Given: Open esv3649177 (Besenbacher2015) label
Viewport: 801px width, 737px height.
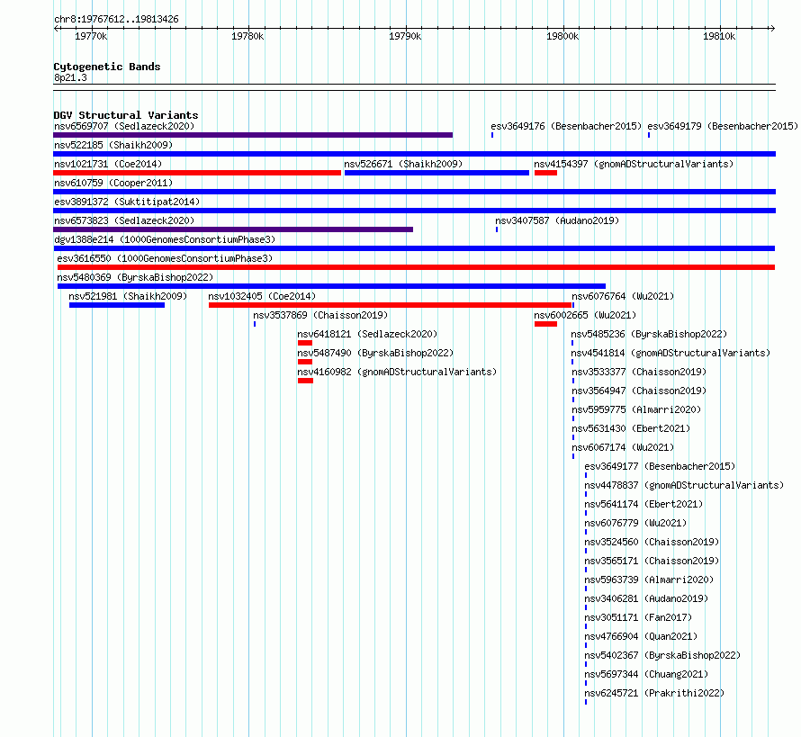Looking at the screenshot, I should coord(660,466).
